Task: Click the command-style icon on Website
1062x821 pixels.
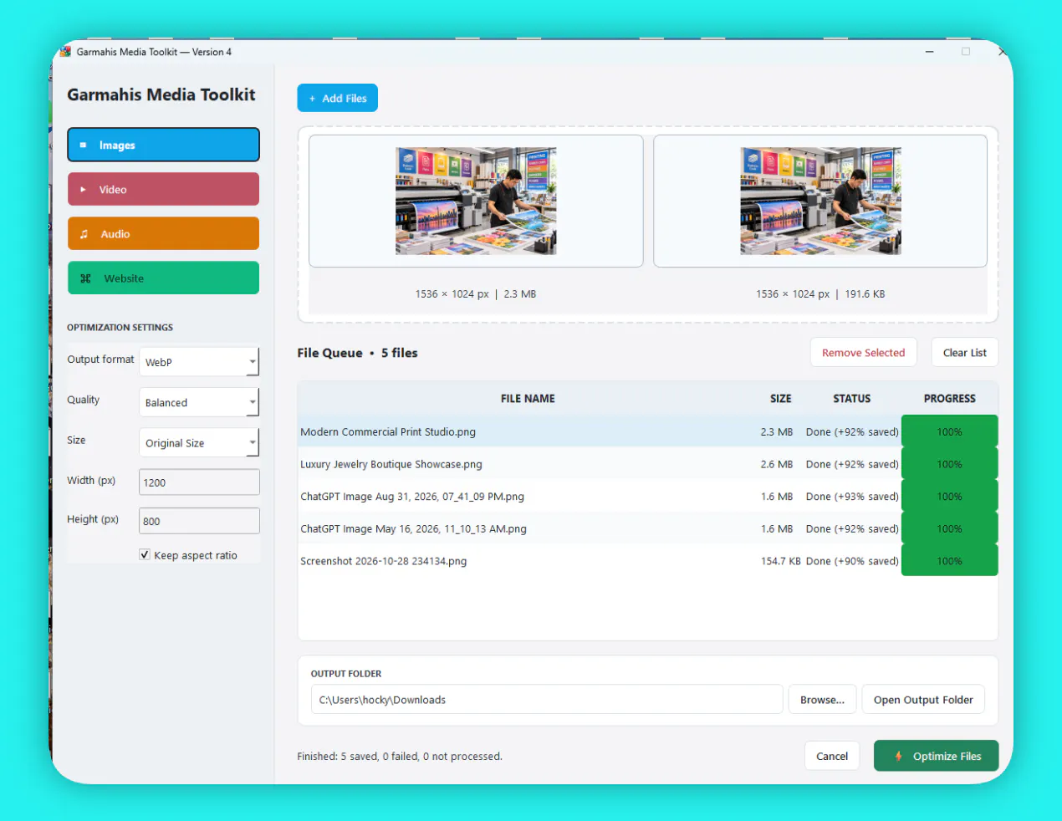Action: click(x=85, y=278)
